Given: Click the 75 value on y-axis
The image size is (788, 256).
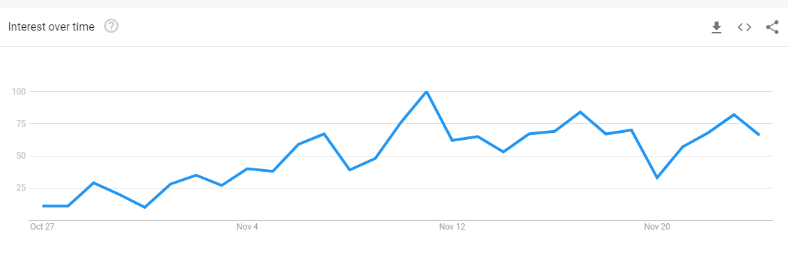Looking at the screenshot, I should point(21,124).
